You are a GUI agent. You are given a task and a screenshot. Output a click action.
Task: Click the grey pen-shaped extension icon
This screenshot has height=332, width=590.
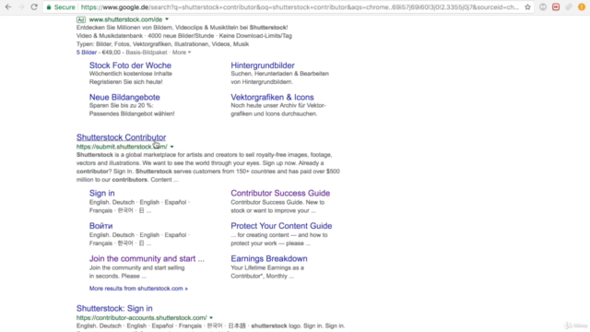tap(569, 6)
